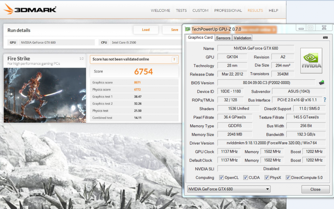Image resolution: width=334 pixels, height=209 pixels.
Task: Click the Graphics score value 8071
Action: [x=137, y=82]
